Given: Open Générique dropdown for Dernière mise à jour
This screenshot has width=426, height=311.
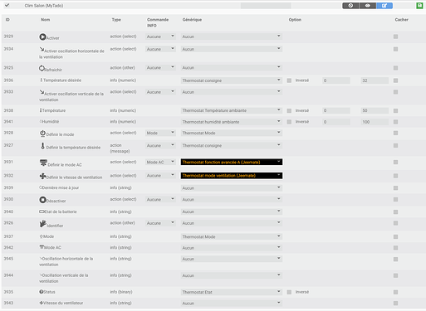Looking at the screenshot, I should coord(232,188).
